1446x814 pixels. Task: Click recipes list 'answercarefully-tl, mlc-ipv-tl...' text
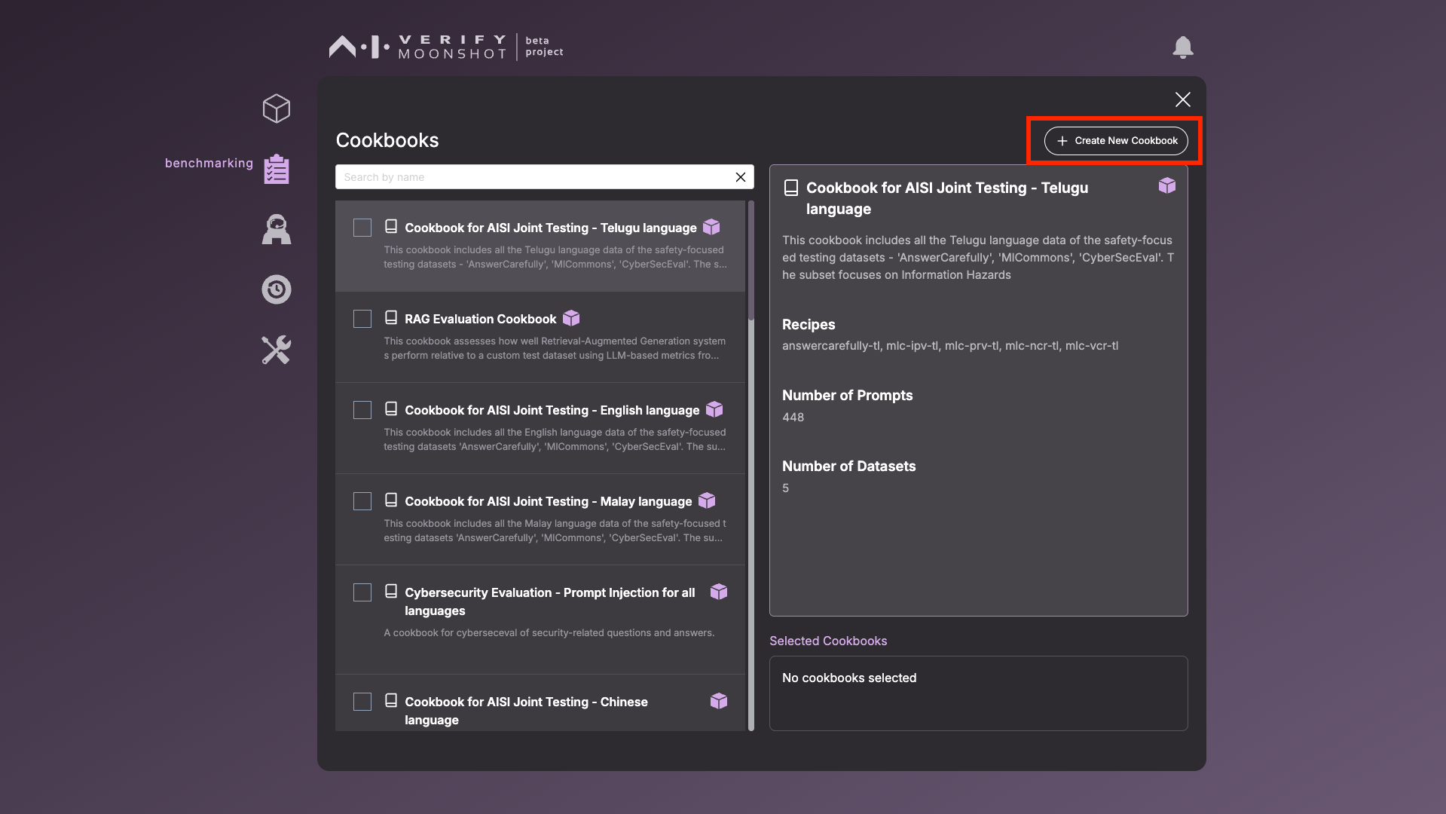point(950,346)
